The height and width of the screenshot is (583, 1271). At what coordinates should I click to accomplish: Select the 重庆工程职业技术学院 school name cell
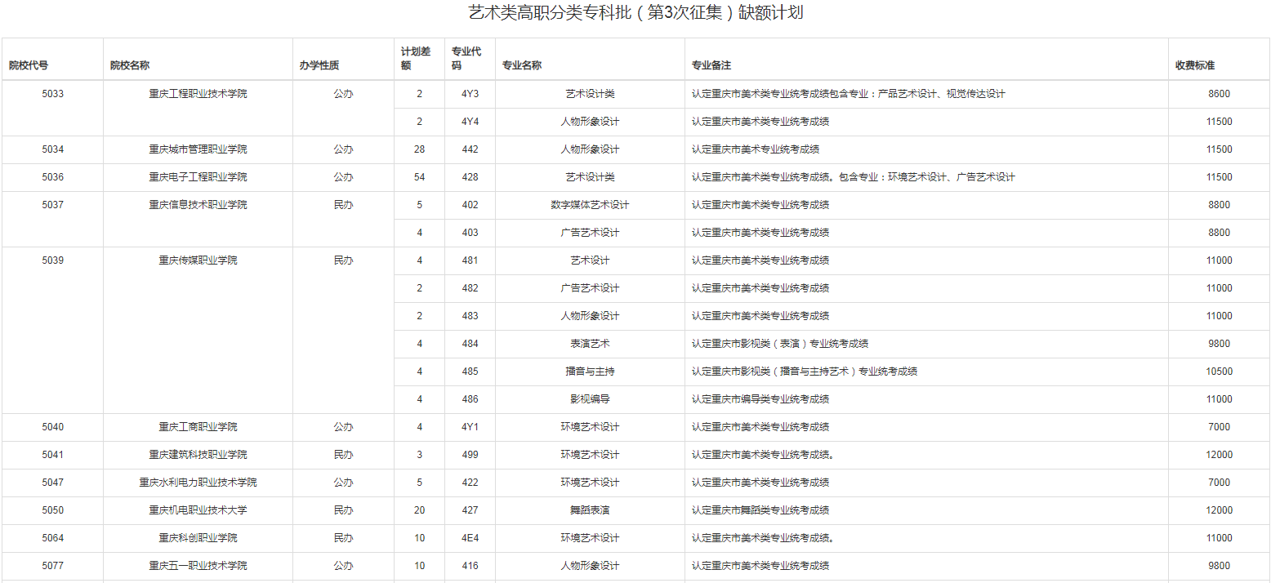tap(198, 94)
